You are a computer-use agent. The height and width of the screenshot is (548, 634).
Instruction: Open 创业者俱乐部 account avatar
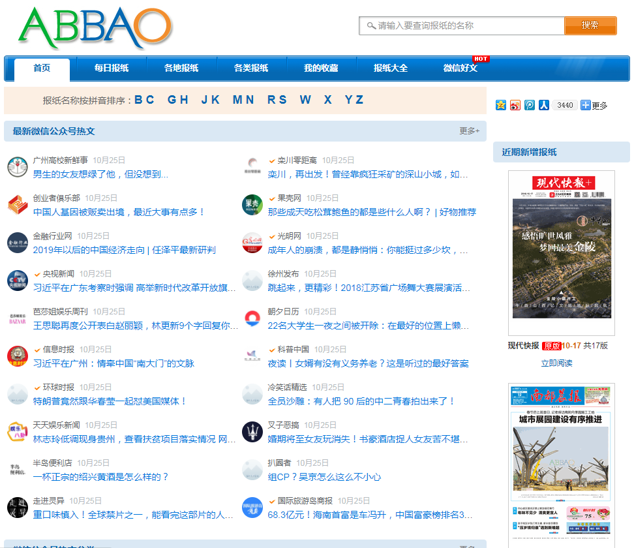tap(18, 205)
